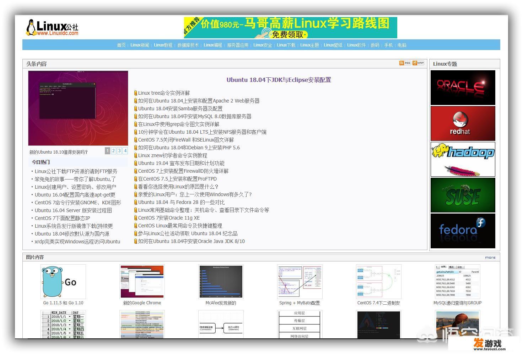Screen dimensions: 523x354
Task: Open Linux教程 in the navigation bar
Action: pos(163,45)
